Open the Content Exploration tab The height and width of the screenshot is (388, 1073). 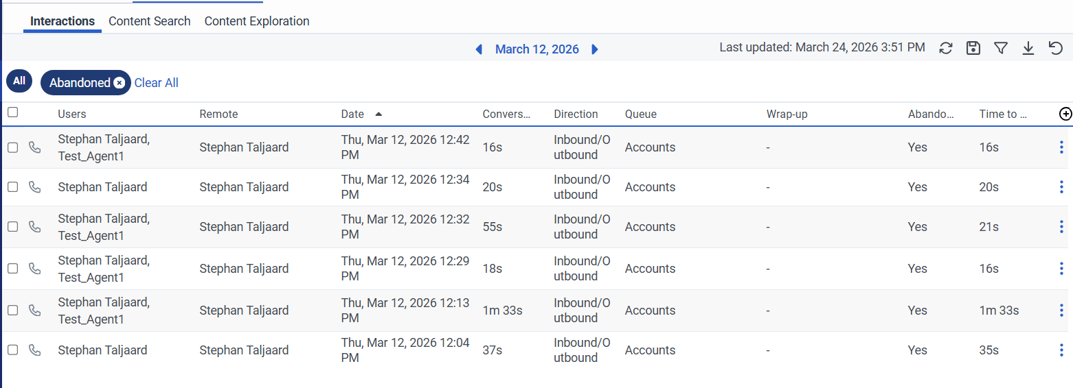[257, 21]
